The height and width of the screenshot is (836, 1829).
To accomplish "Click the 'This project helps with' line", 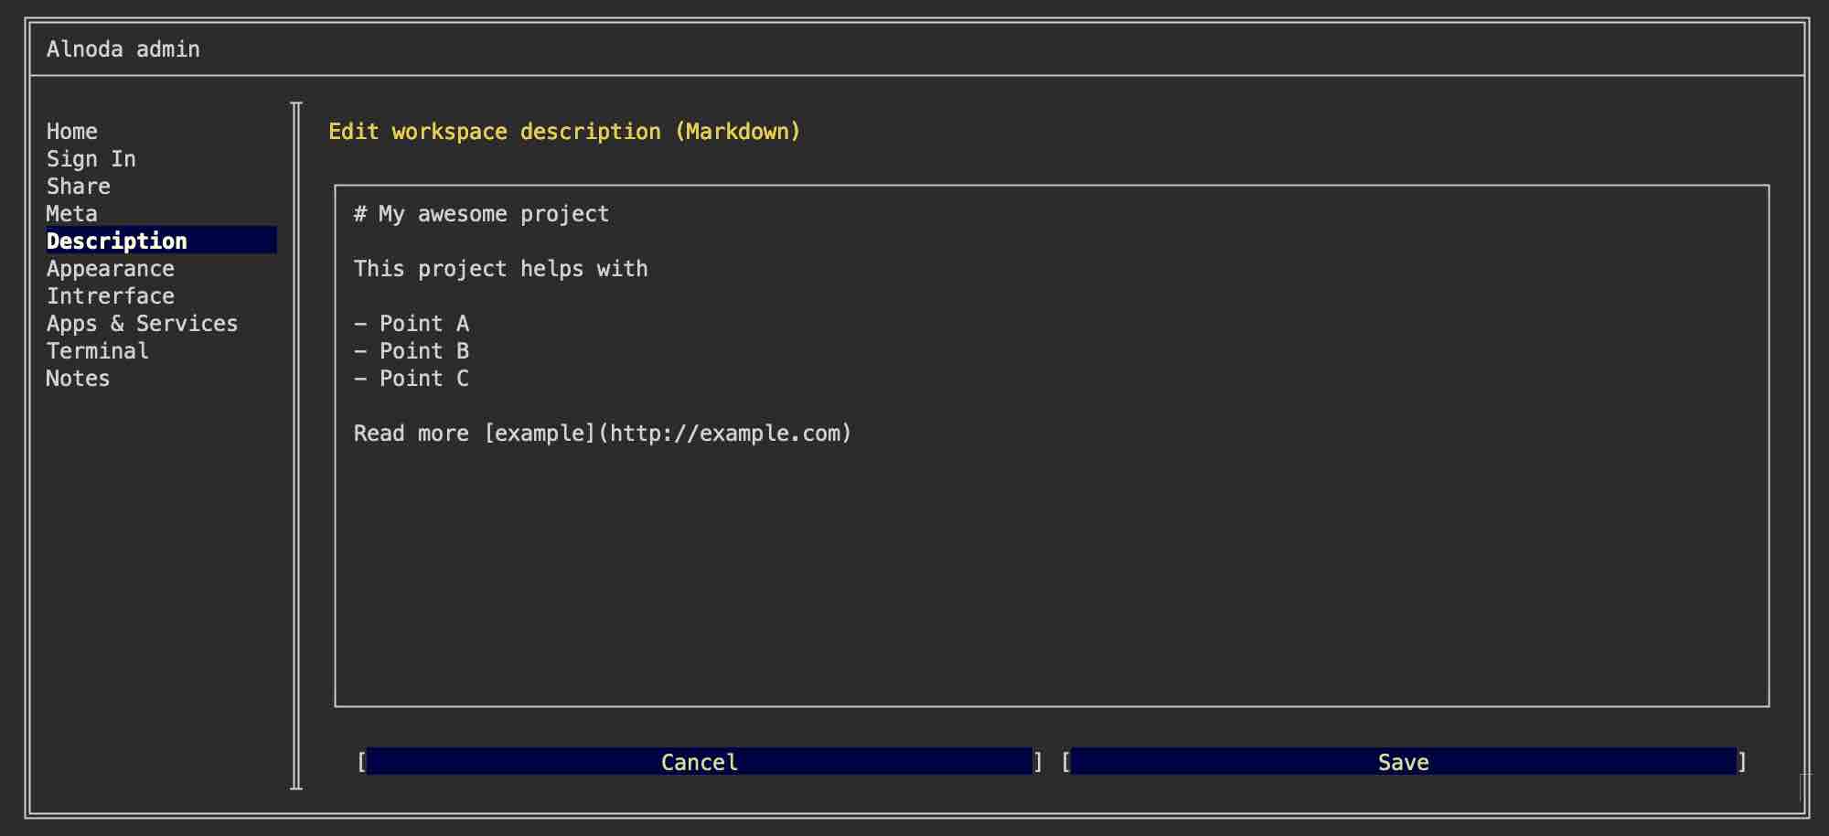I will coord(501,269).
